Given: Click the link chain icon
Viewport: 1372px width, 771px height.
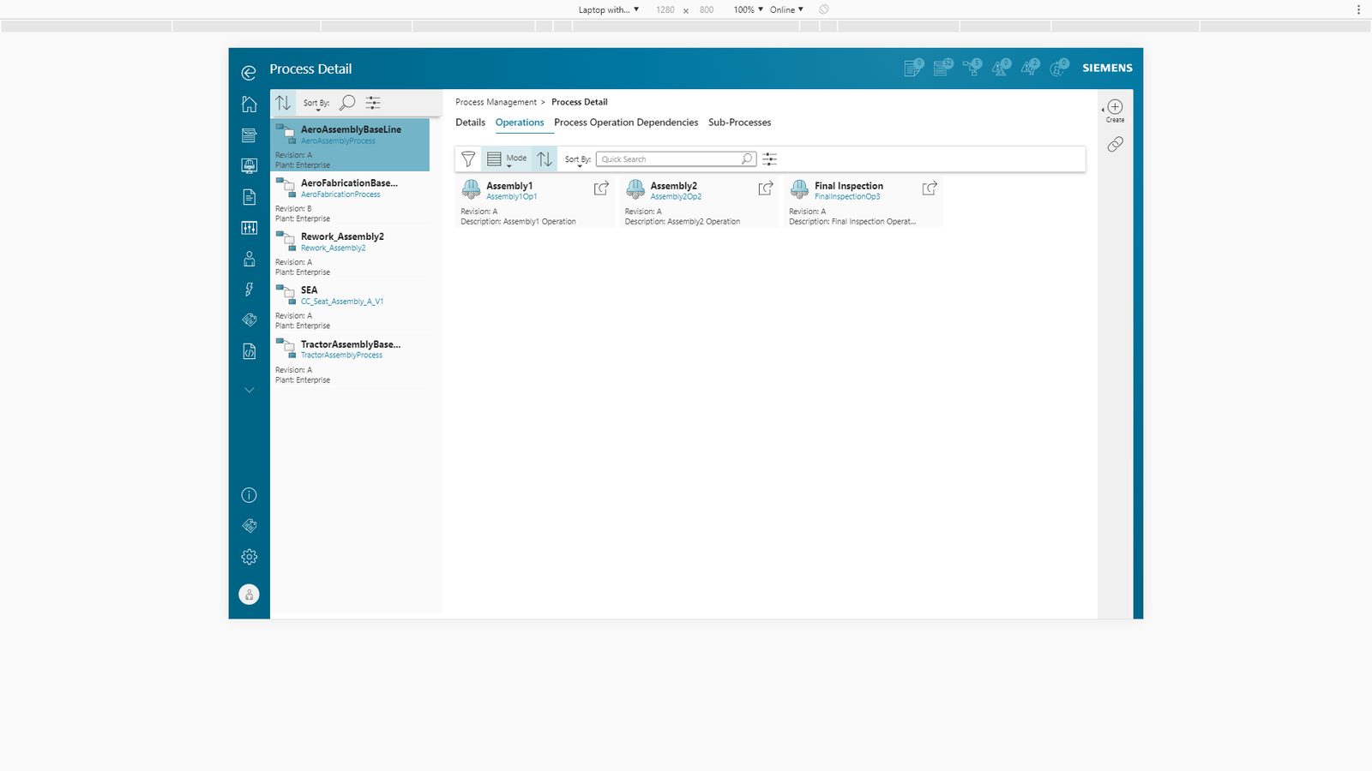Looking at the screenshot, I should pos(1115,144).
